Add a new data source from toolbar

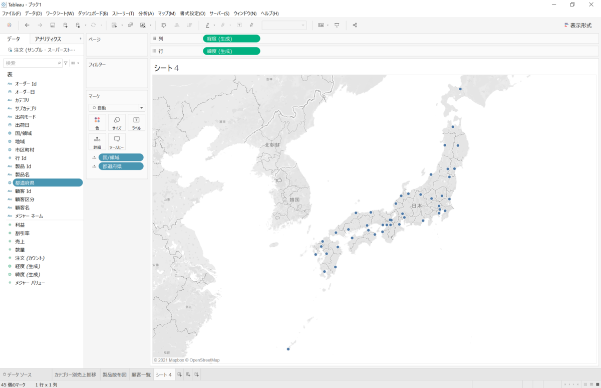tap(65, 25)
